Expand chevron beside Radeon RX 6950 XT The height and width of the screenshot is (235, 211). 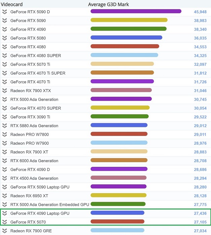coord(5,196)
